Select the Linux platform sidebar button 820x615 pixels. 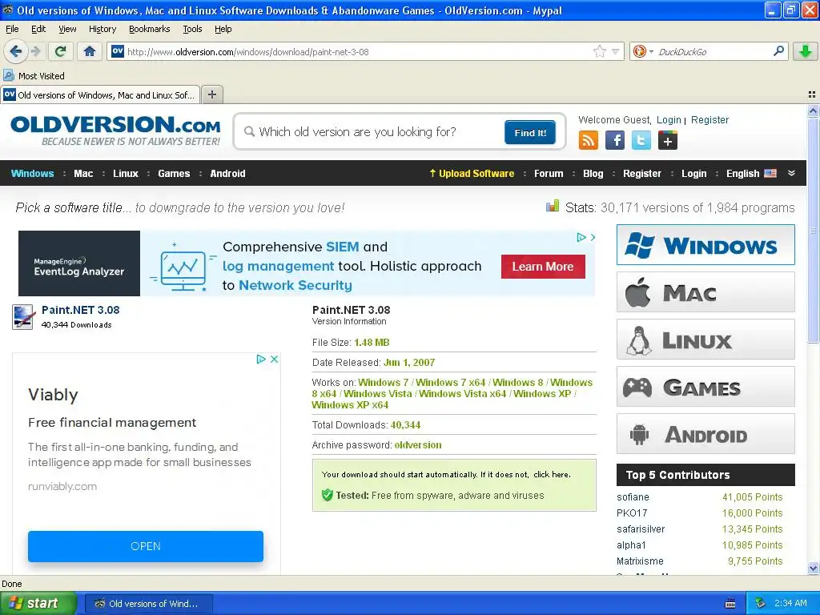tap(705, 340)
